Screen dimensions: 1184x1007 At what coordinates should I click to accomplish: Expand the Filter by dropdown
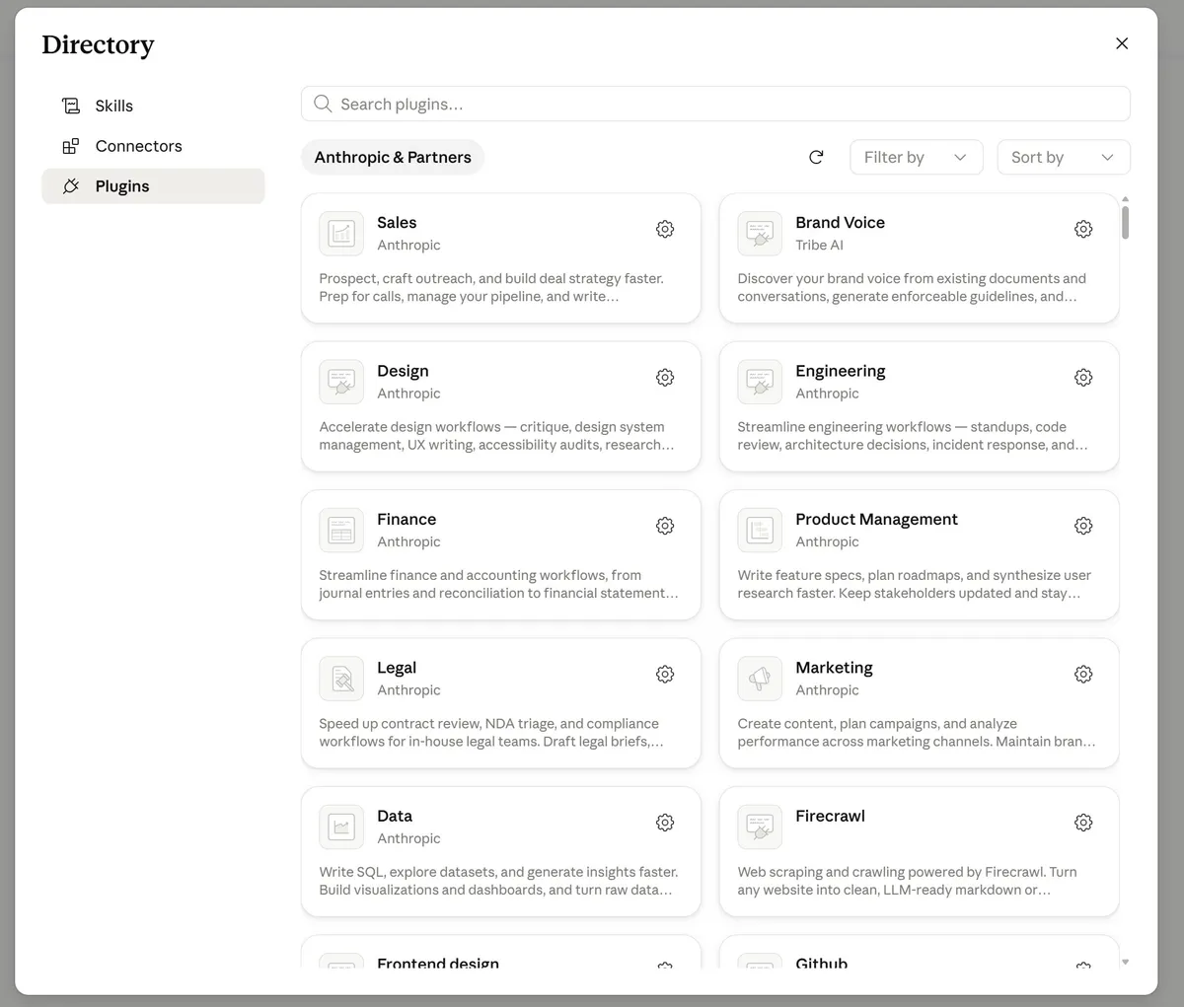click(917, 157)
